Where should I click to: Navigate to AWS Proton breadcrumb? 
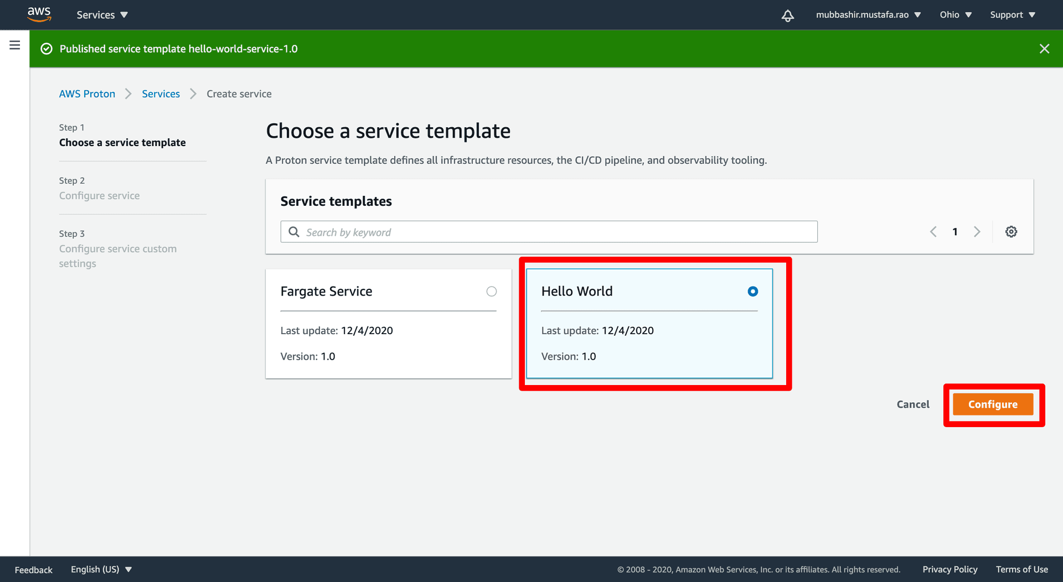87,94
